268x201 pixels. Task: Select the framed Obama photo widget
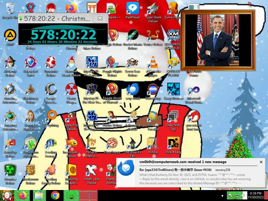click(x=218, y=40)
